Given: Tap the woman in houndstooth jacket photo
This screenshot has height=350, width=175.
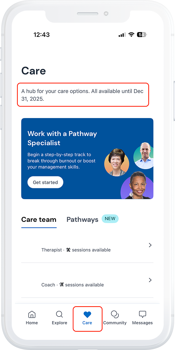Looking at the screenshot, I should [117, 161].
